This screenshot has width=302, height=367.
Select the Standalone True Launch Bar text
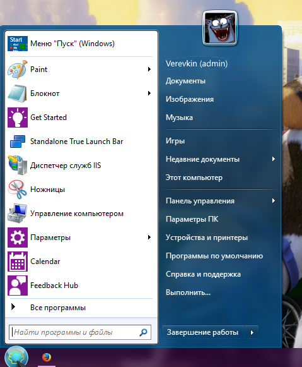tap(77, 141)
